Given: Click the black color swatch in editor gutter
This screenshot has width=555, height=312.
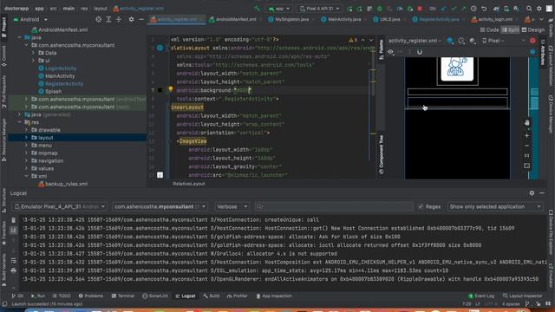Looking at the screenshot, I should coord(160,90).
